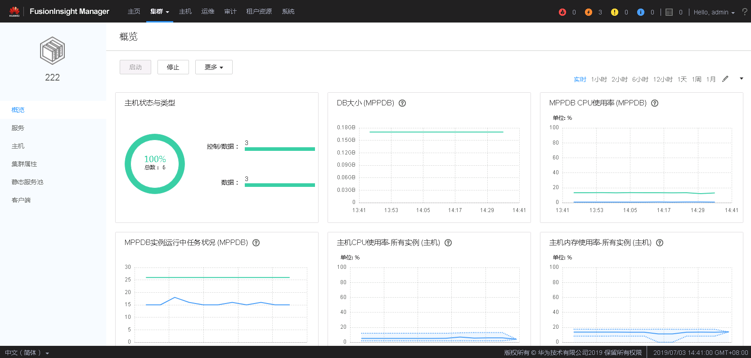
Task: Show help for MPPDB CPU使用率 chart
Action: pyautogui.click(x=655, y=103)
